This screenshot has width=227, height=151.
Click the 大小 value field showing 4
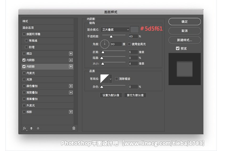(x=133, y=63)
